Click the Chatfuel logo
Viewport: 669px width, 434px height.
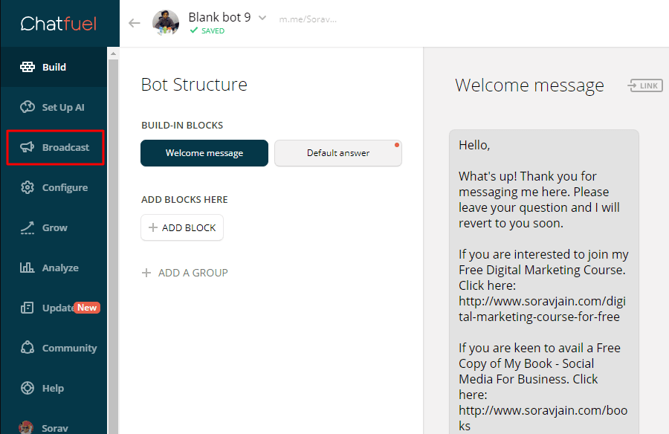[59, 24]
